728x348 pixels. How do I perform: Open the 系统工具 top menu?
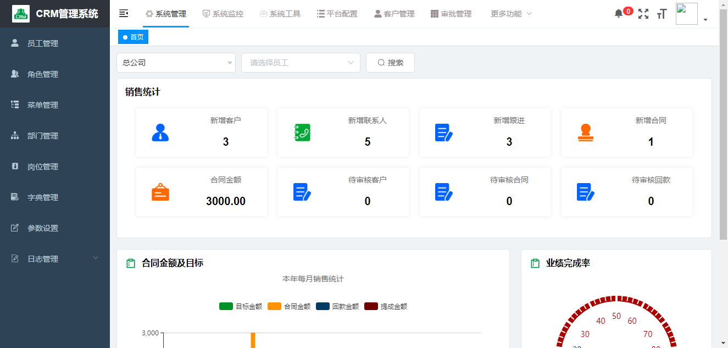click(280, 14)
